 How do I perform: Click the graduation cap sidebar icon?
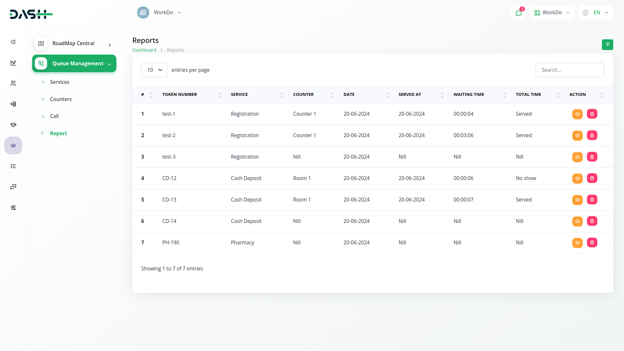pos(13,125)
